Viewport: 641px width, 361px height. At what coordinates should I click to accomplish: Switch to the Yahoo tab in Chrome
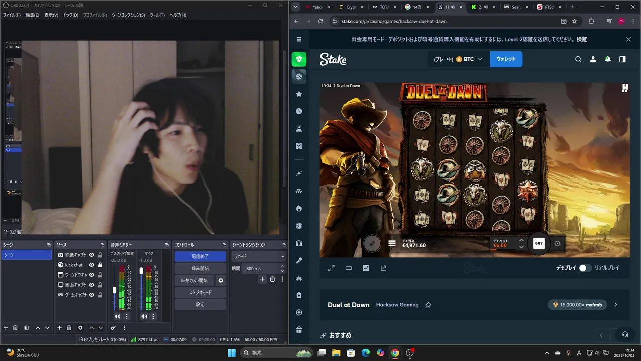coord(317,7)
